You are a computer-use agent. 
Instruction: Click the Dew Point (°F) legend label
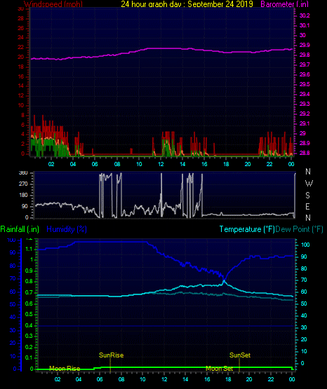[299, 229]
